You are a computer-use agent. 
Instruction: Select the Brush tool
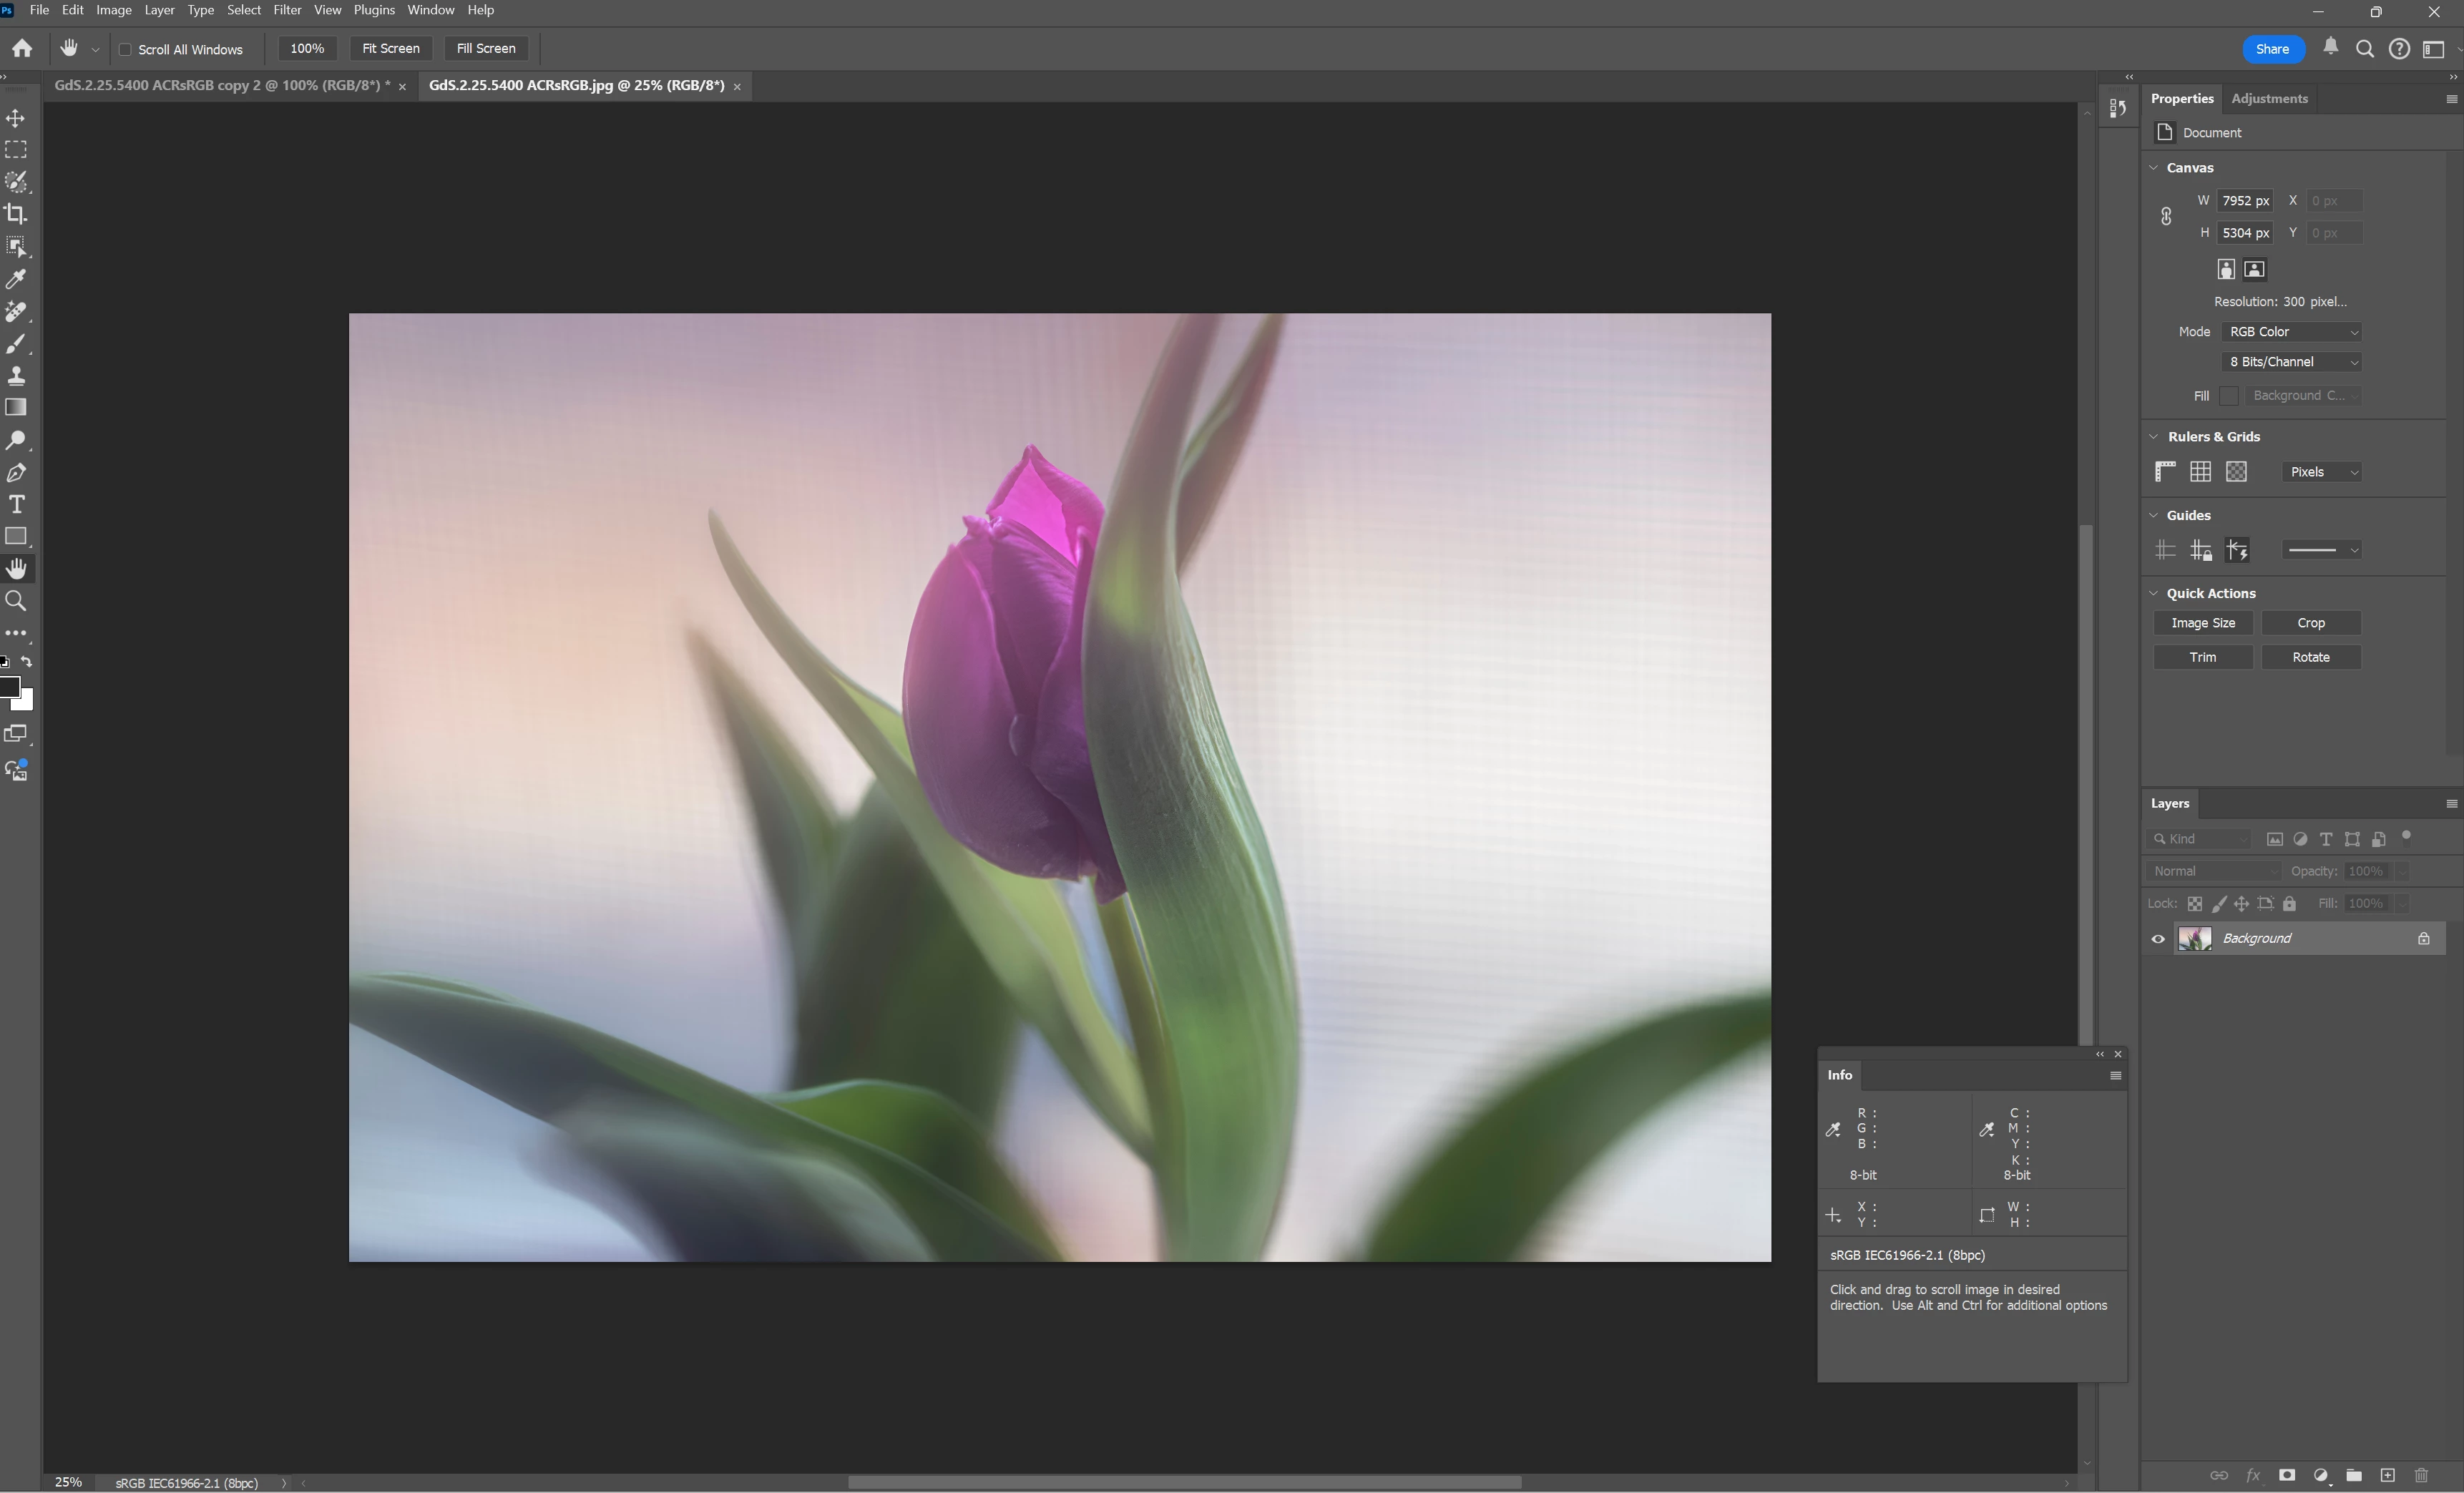[16, 344]
